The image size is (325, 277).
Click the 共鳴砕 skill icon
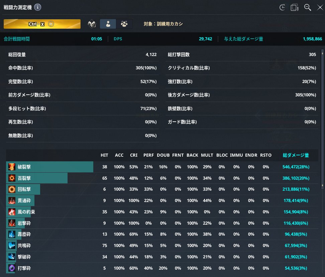pos(12,245)
